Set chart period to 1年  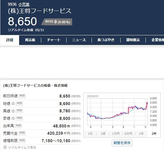point(141,133)
